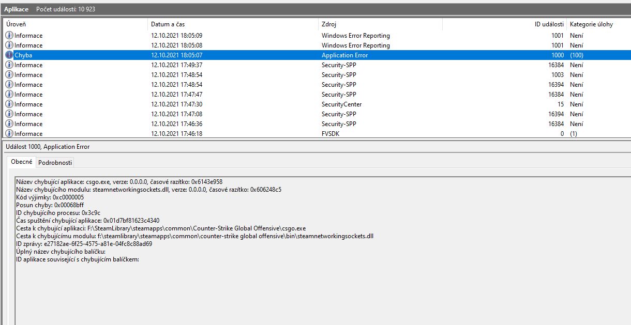The height and width of the screenshot is (325, 631).
Task: Select the information icon in the 18:05:08 row
Action: click(9, 45)
